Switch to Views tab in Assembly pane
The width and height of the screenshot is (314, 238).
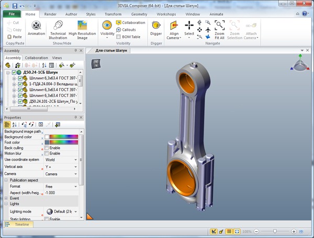(x=57, y=58)
